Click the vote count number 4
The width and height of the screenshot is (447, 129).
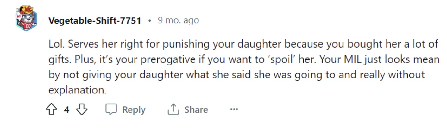coord(67,109)
